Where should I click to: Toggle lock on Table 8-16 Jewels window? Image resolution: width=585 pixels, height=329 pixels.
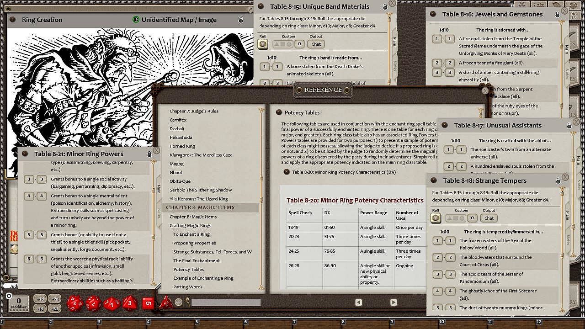(557, 15)
